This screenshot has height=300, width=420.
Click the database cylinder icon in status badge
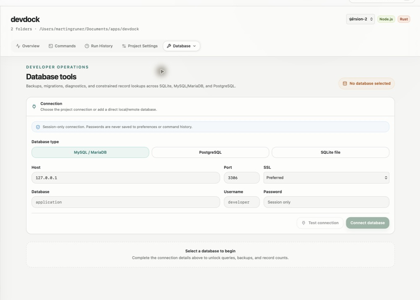pos(345,84)
